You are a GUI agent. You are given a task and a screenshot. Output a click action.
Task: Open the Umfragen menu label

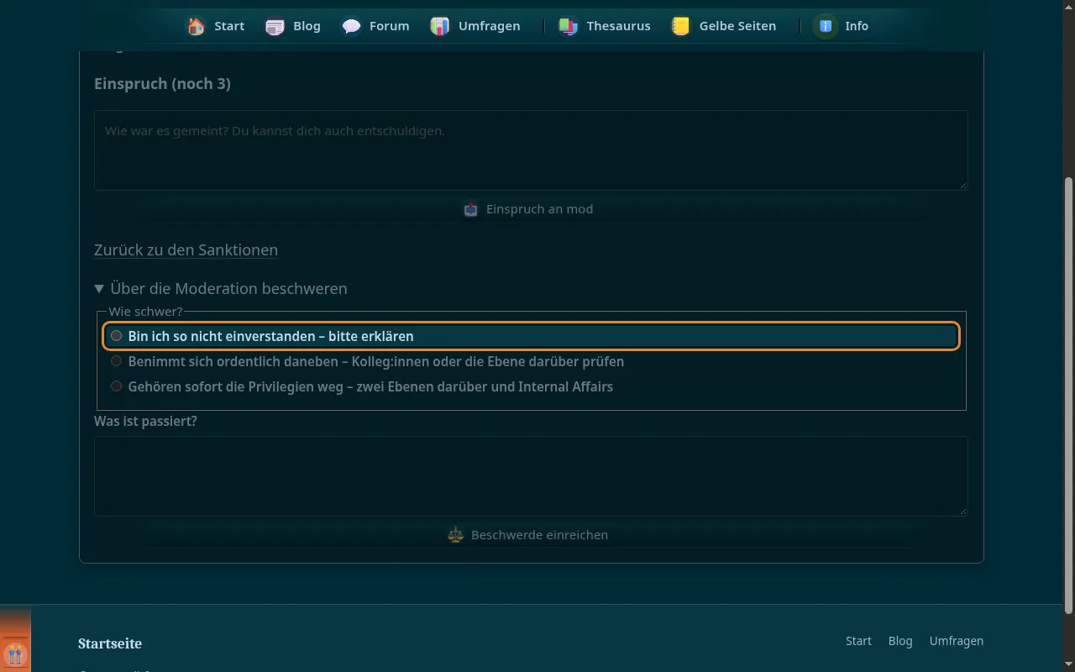pyautogui.click(x=489, y=26)
